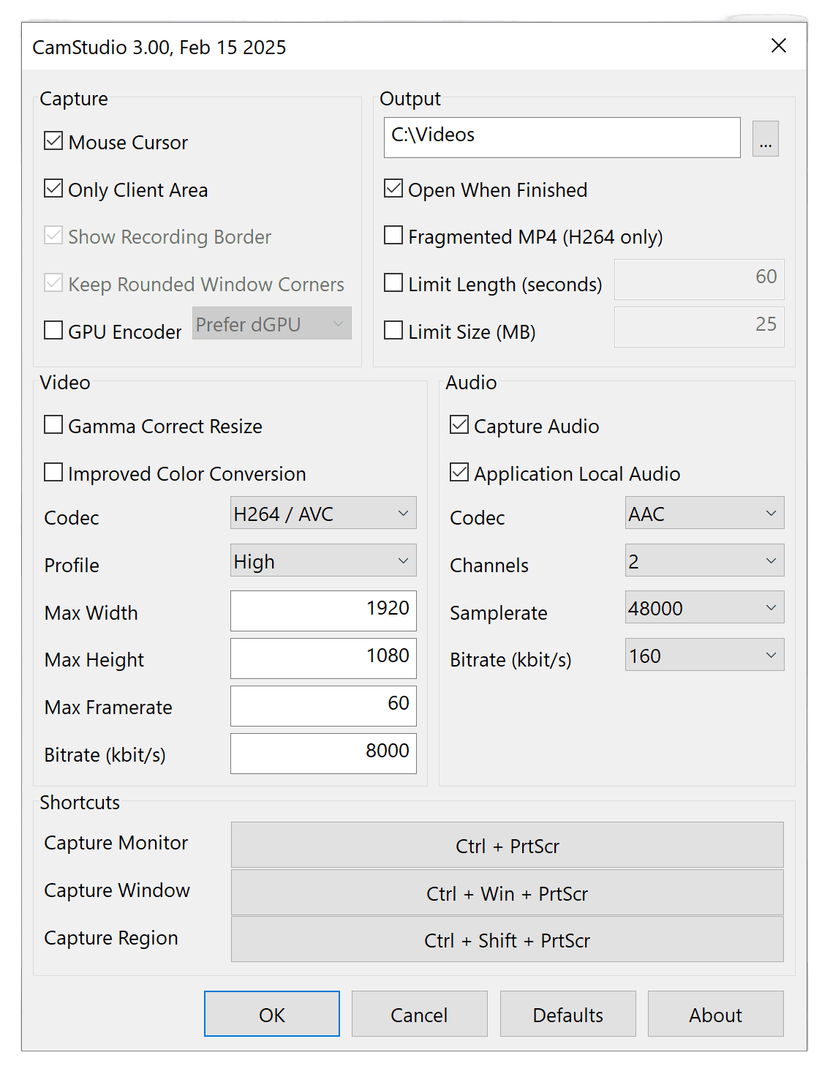Disable the Mouse Cursor checkbox

(x=53, y=141)
